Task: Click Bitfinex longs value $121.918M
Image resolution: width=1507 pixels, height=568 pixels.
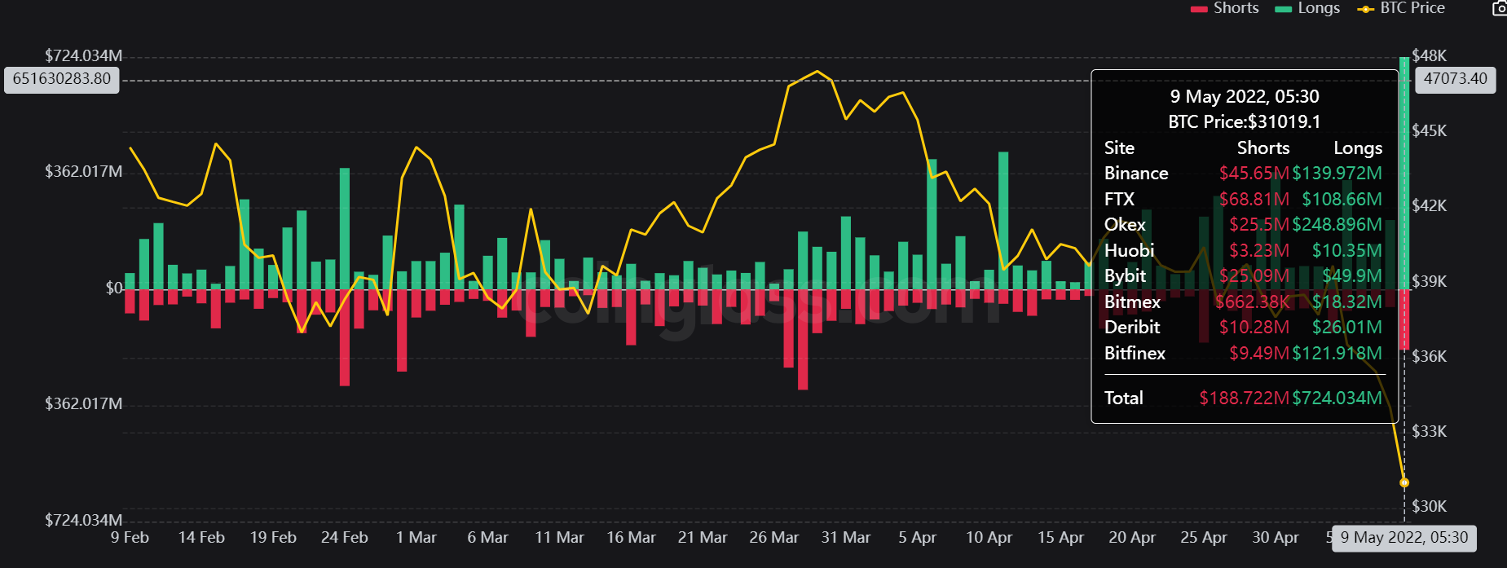Action: pos(1337,353)
